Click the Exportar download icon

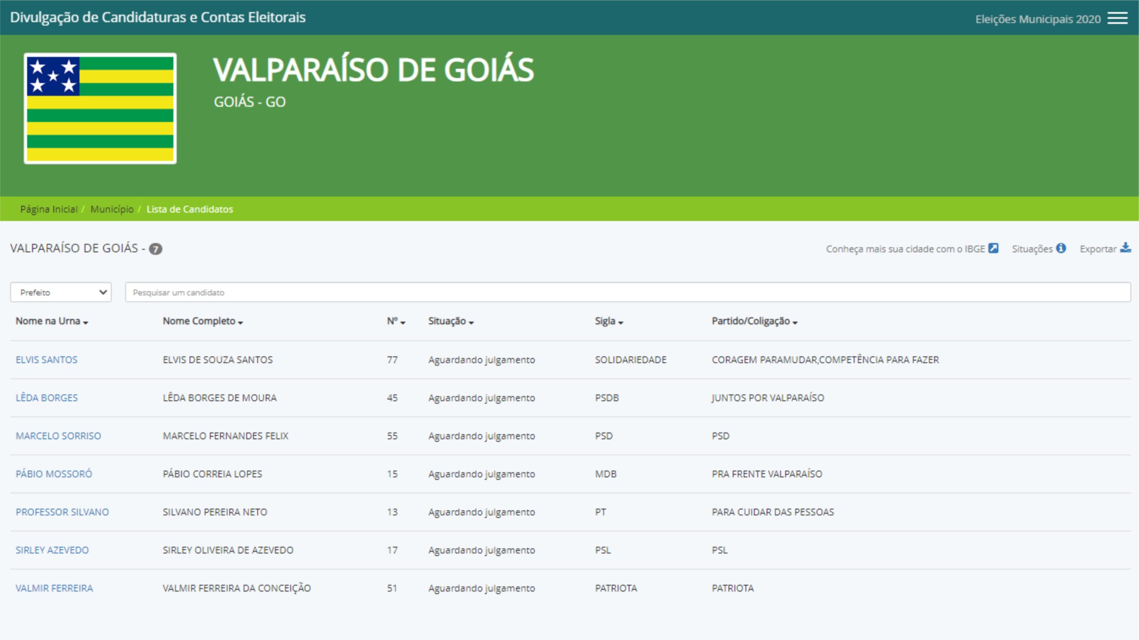1126,248
